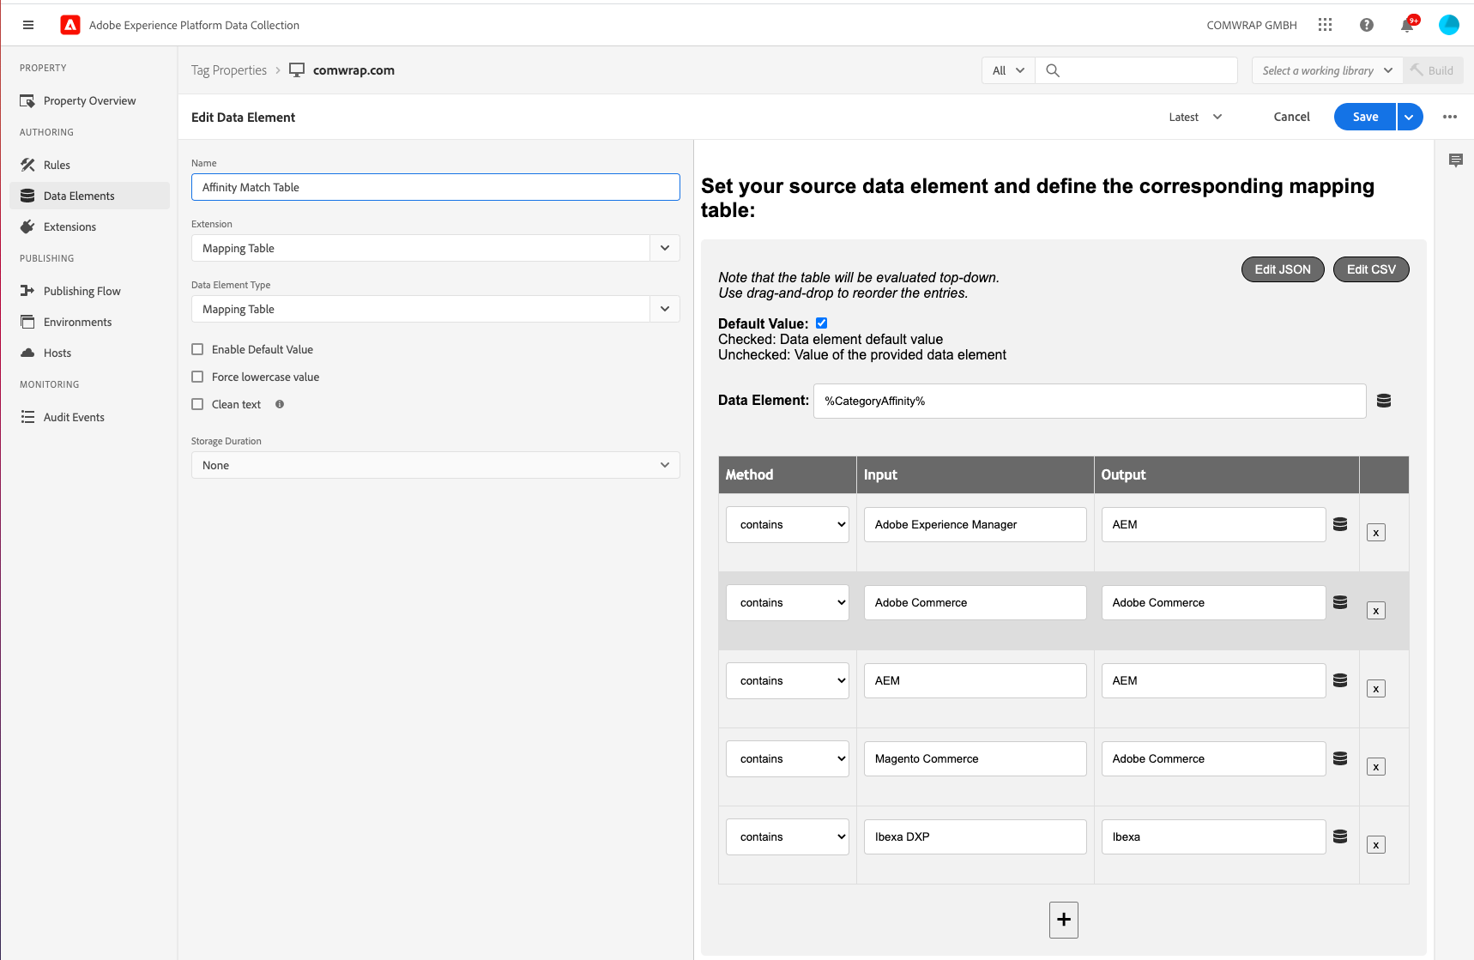
Task: Change method for Ibexa DXP row
Action: pos(788,836)
